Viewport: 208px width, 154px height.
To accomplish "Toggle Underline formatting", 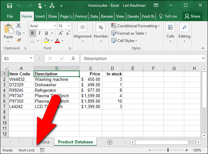I will 47,33.
